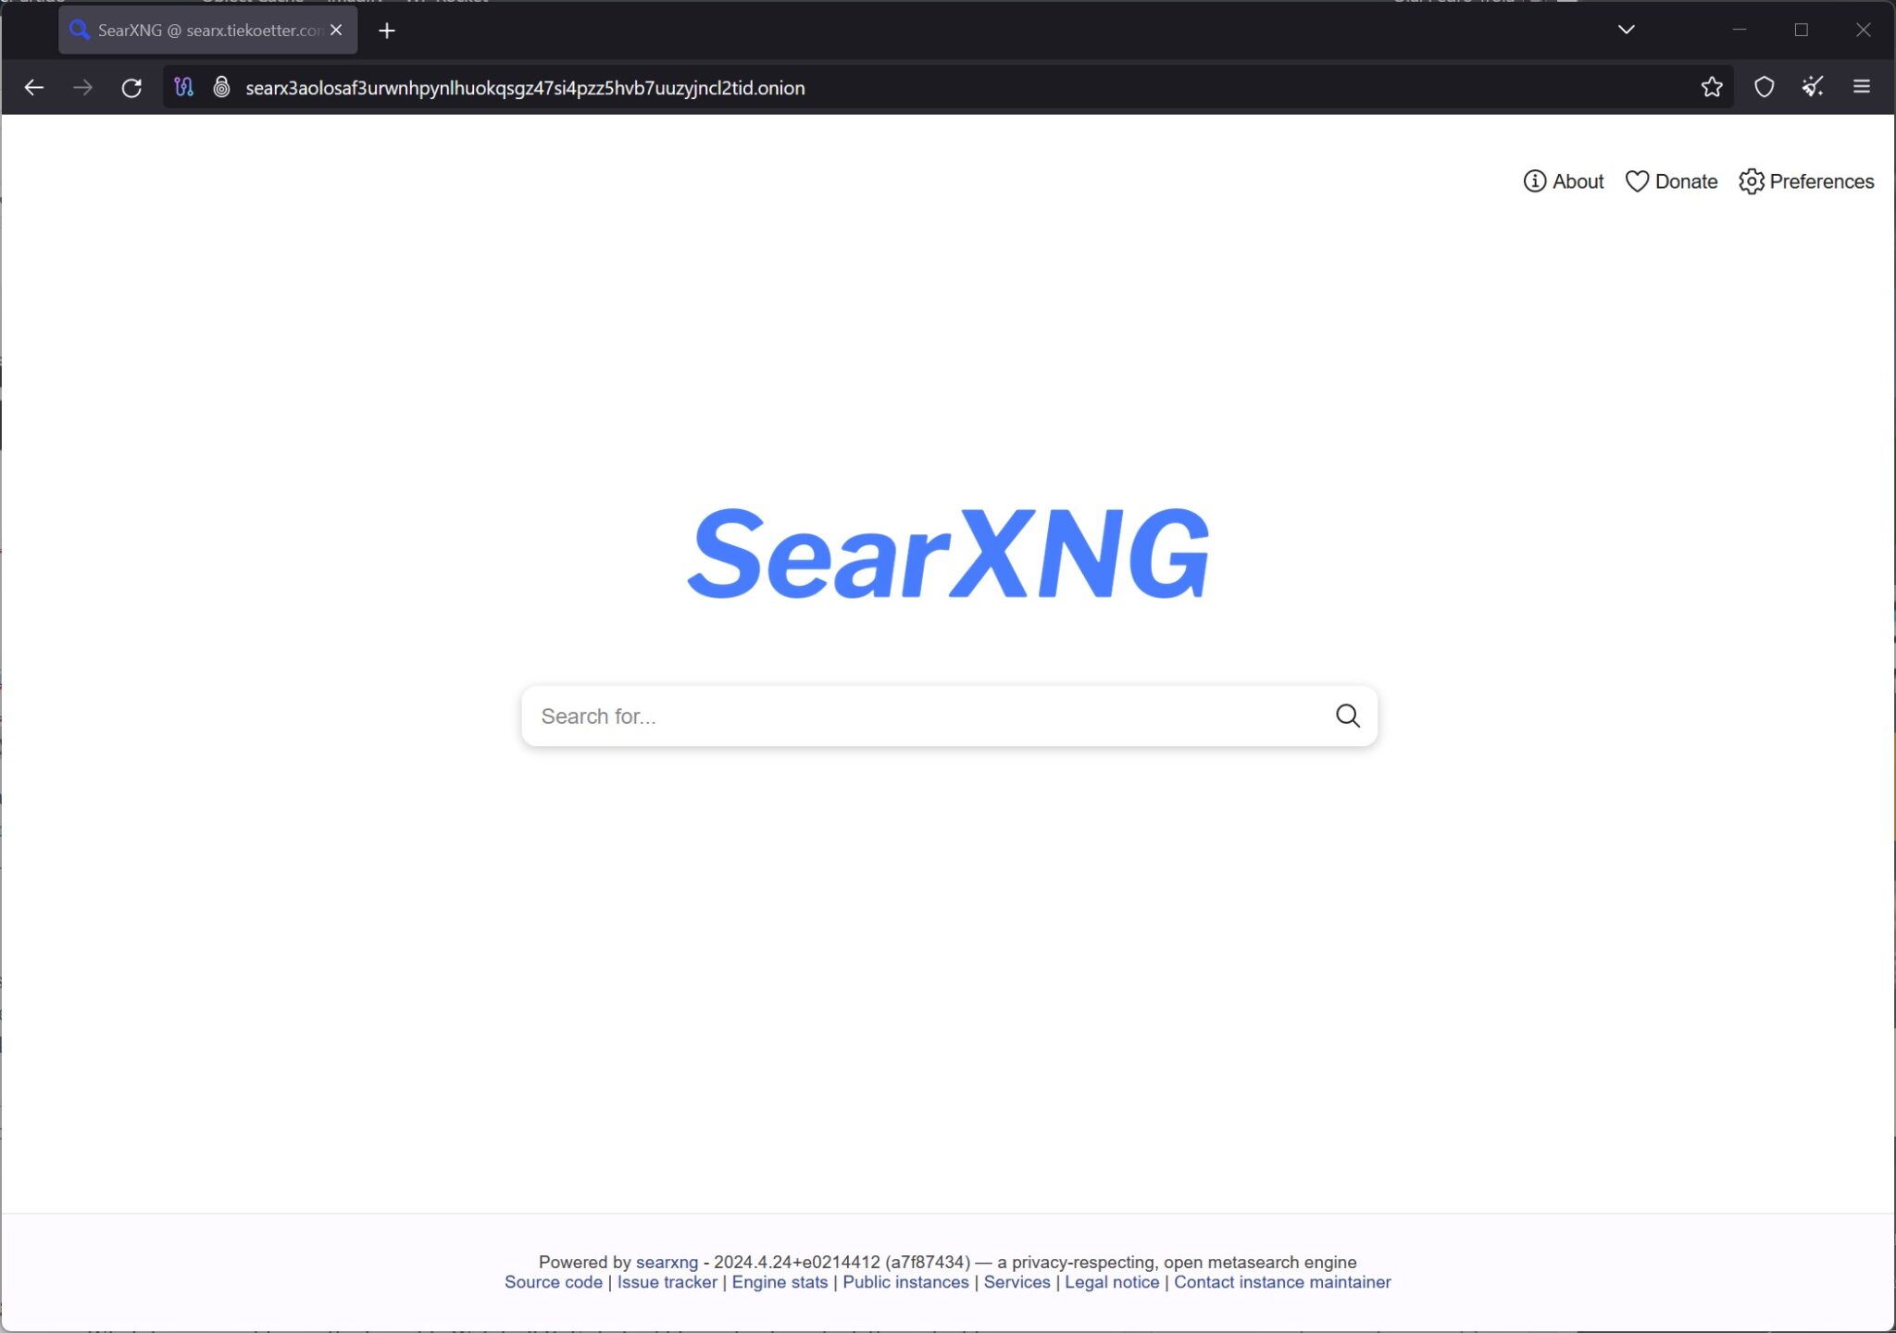Reload the current page
Image resolution: width=1896 pixels, height=1333 pixels.
[131, 88]
